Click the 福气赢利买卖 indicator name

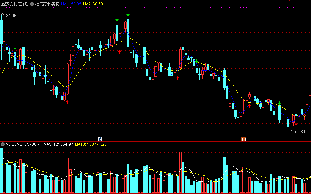(x=47, y=4)
